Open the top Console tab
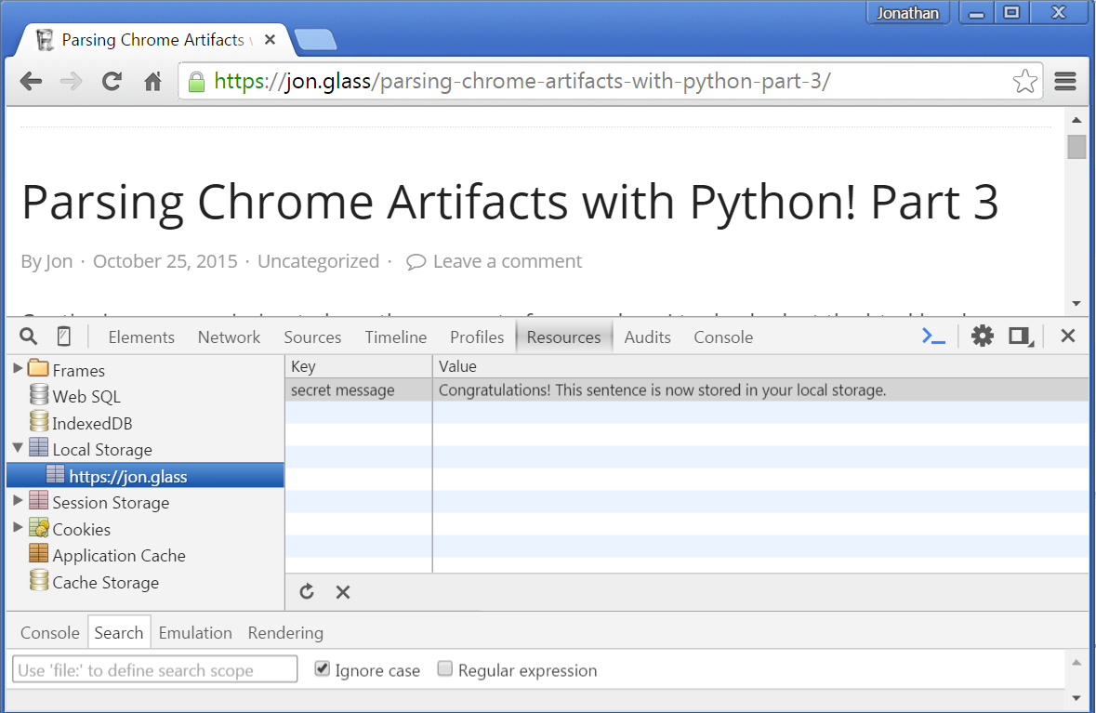Screen dimensions: 1096x713 [x=723, y=337]
